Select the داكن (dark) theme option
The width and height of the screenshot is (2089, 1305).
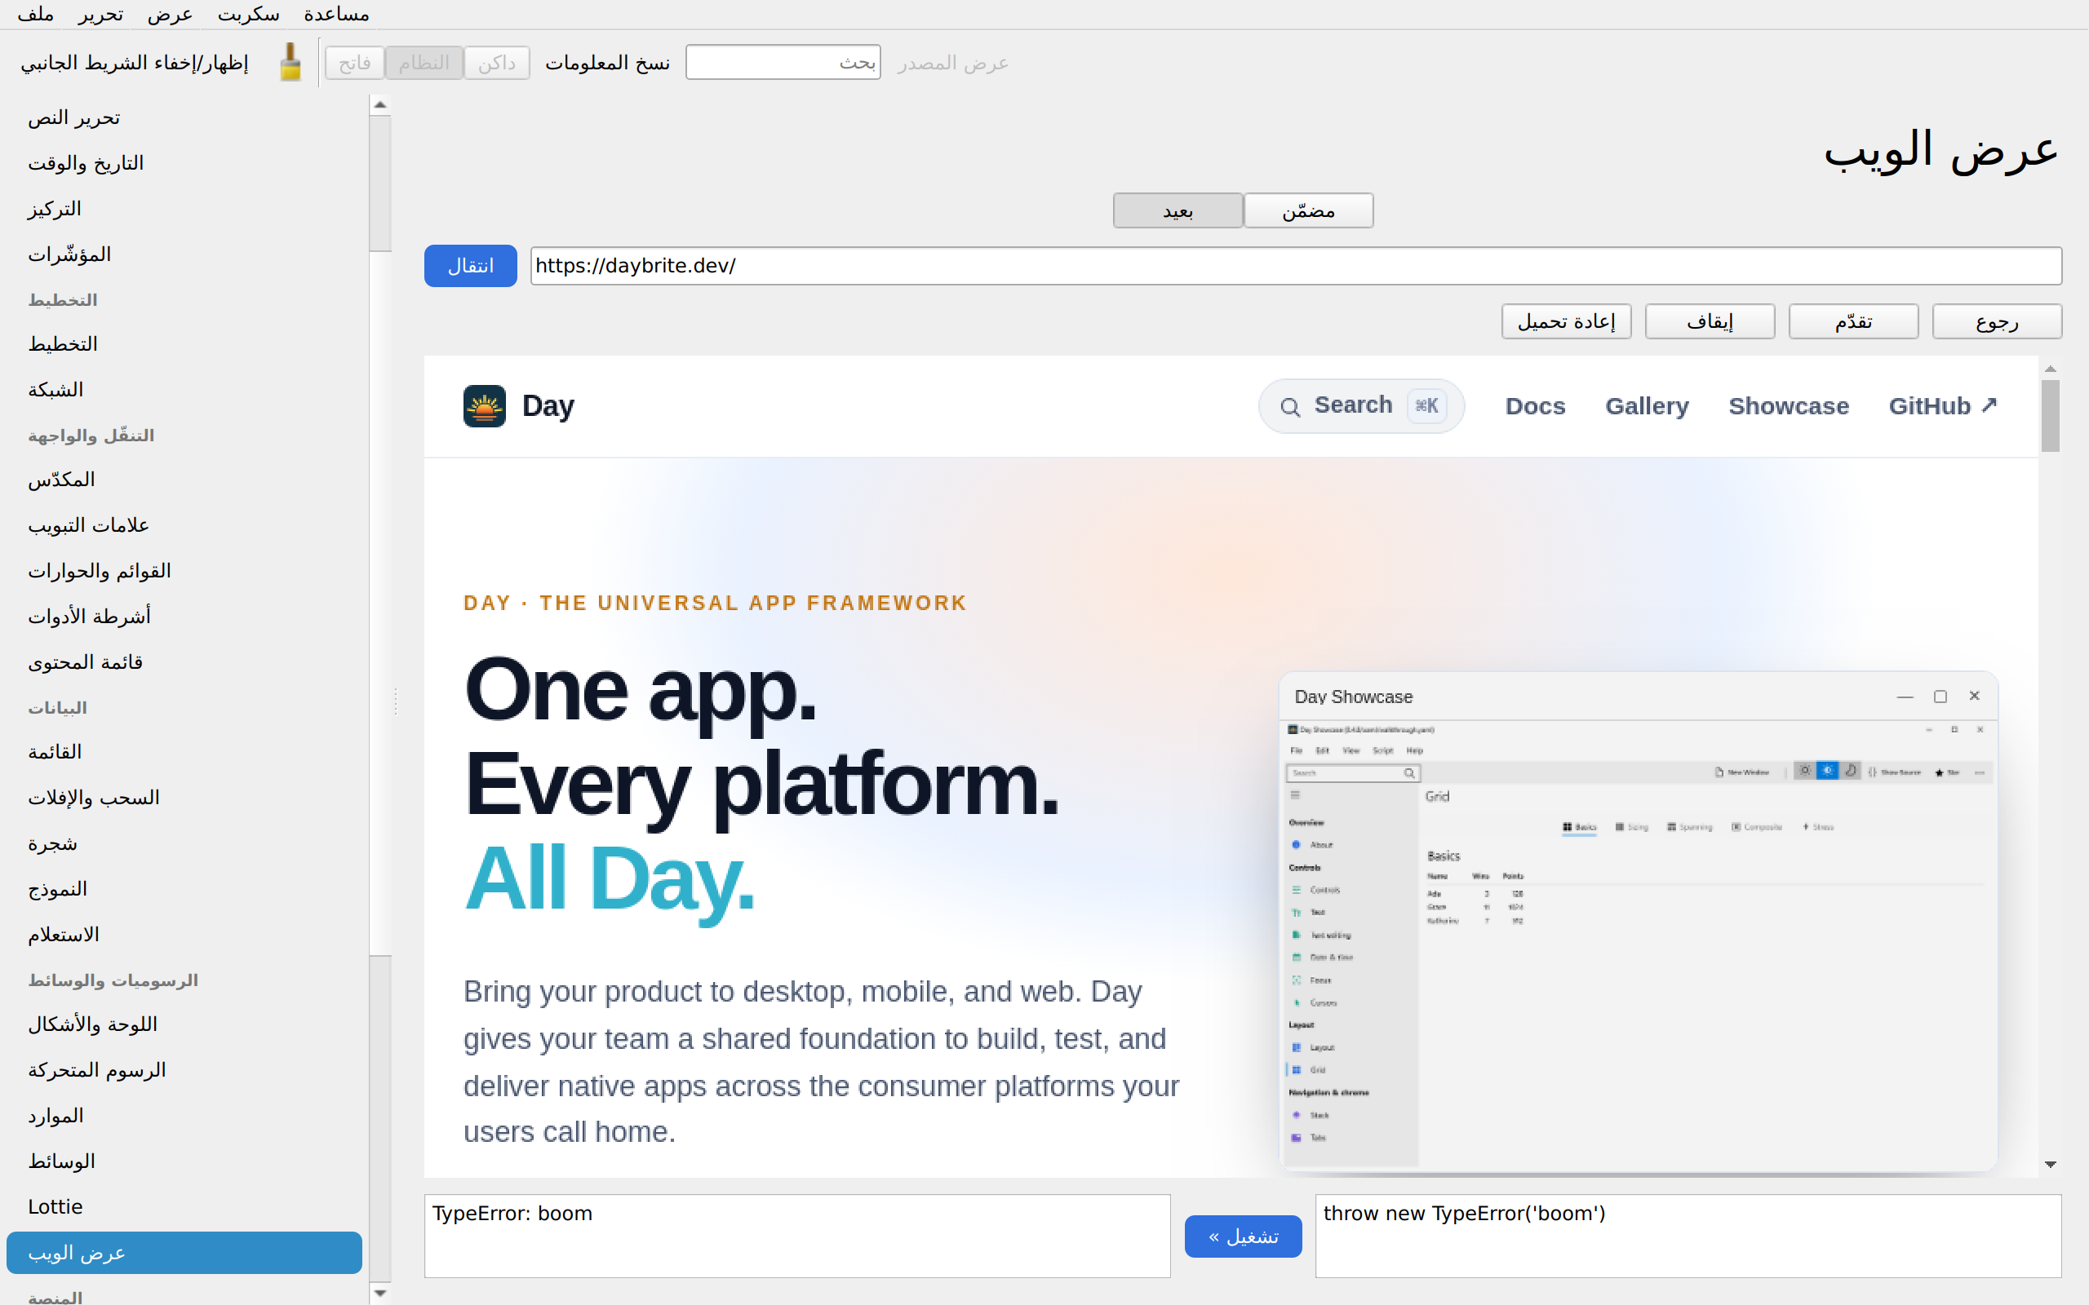point(496,63)
